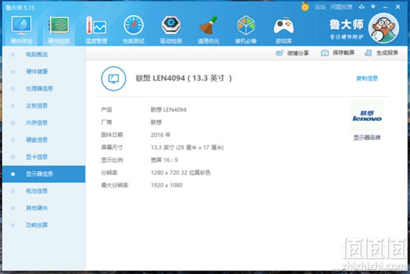Select 电脑概览 in sidebar
410x274 pixels.
click(x=44, y=55)
